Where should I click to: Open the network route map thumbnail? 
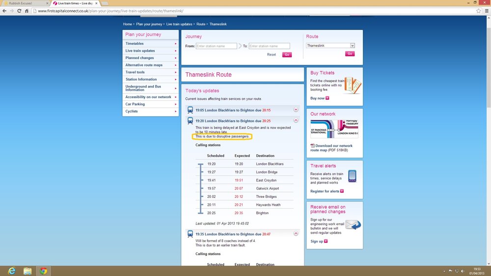334,129
